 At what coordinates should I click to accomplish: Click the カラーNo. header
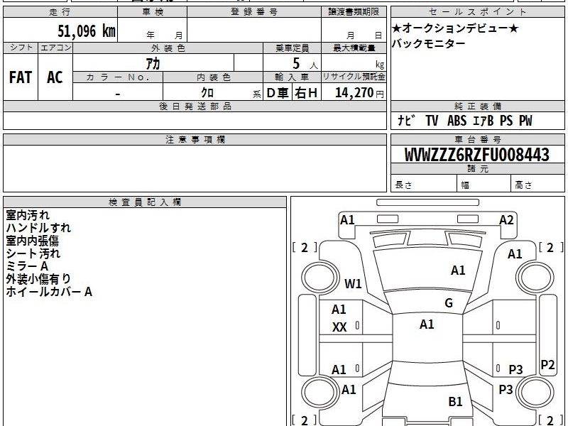118,77
